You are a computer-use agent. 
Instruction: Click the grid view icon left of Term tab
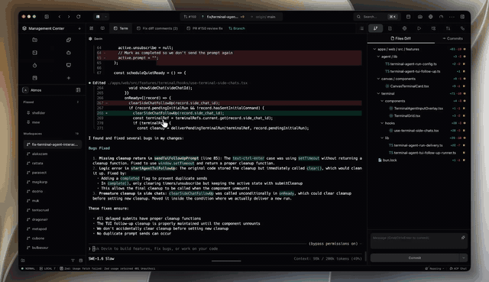(x=92, y=28)
